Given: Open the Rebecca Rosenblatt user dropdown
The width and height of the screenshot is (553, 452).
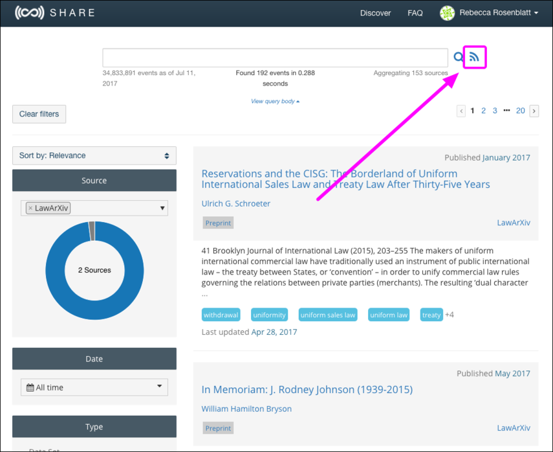Looking at the screenshot, I should 499,13.
